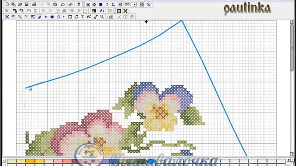Screen dimensions: 296x166
Task: Open the multicolor floss palette icon
Action: [94, 11]
